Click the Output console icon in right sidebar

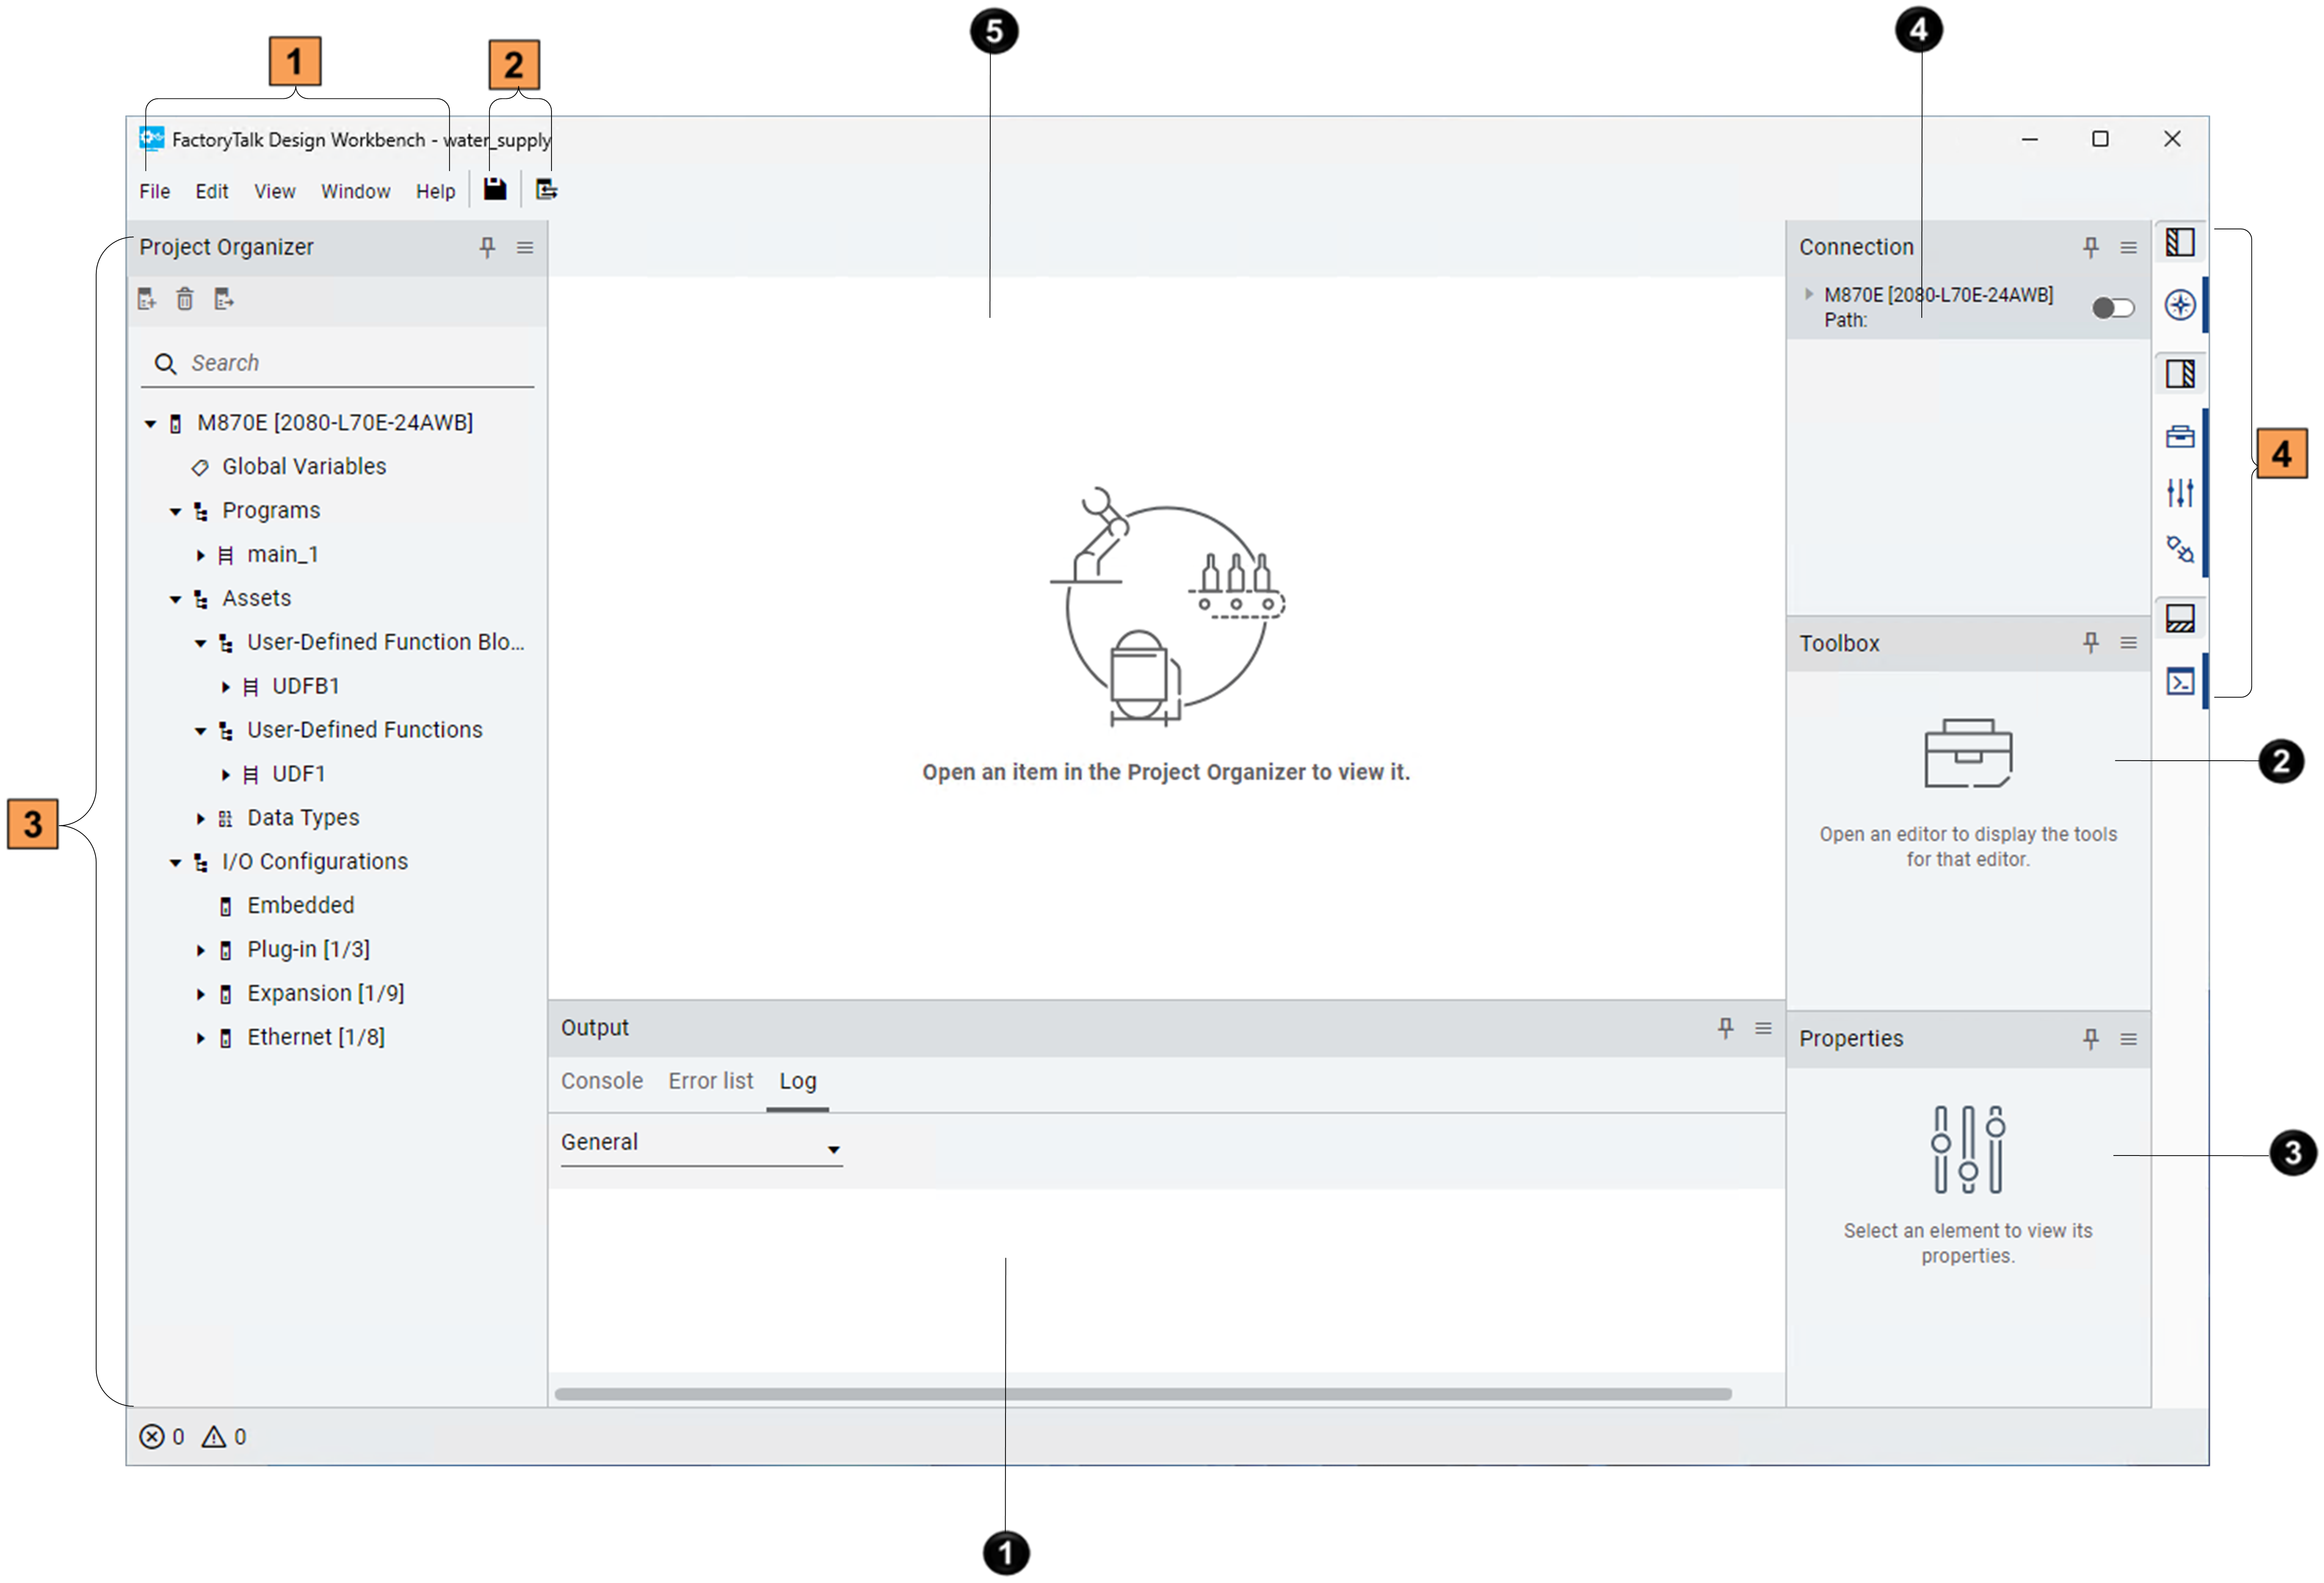click(2180, 681)
